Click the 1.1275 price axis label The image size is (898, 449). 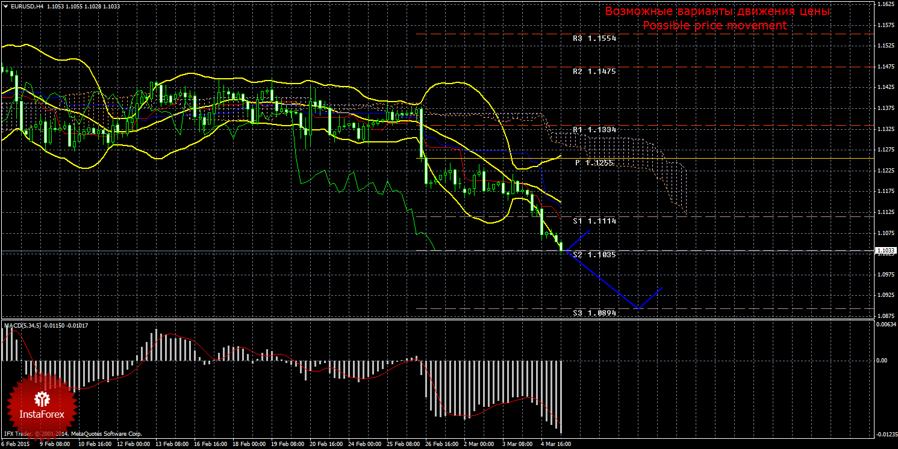click(x=885, y=150)
